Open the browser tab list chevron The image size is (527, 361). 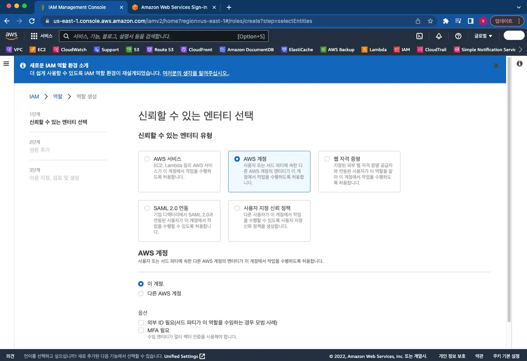tap(519, 7)
